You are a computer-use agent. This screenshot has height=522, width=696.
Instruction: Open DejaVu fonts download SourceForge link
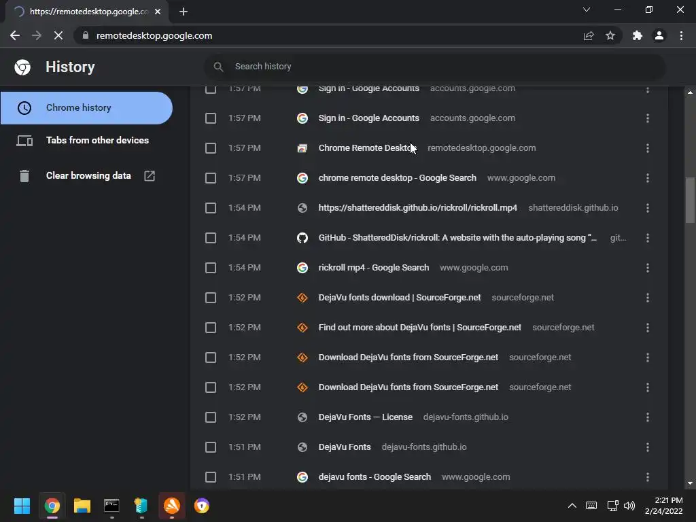400,298
